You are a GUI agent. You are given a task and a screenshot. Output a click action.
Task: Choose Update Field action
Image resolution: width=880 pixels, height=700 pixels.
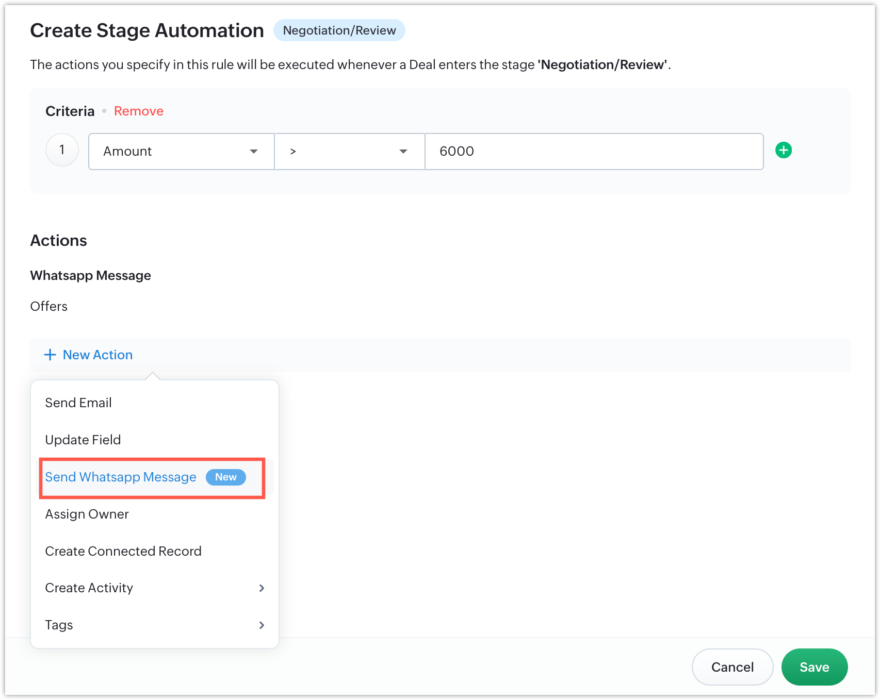pyautogui.click(x=83, y=440)
